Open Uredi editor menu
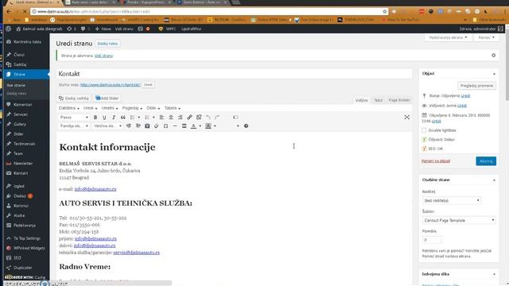Viewport: 509px width, 286px height. [90, 108]
